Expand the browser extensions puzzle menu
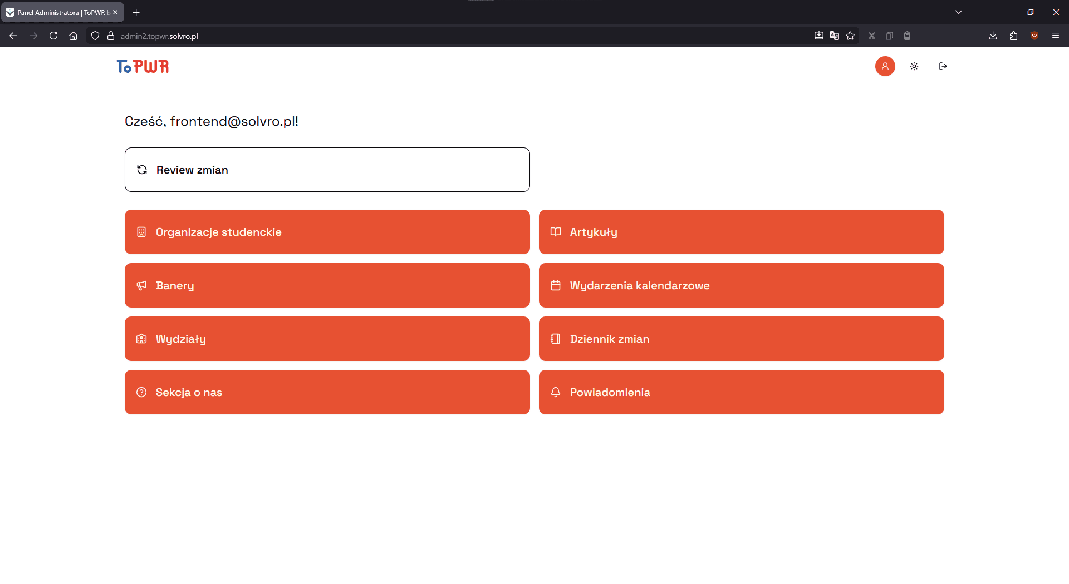The image size is (1069, 584). pyautogui.click(x=1013, y=36)
